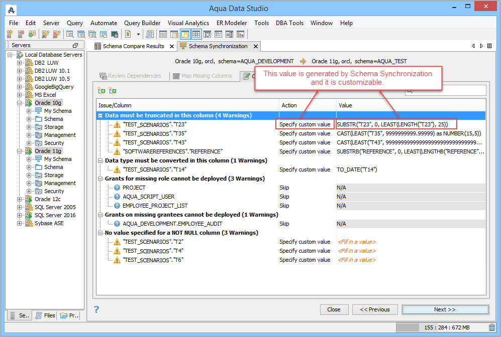The height and width of the screenshot is (337, 501).
Task: Select the Review Dependencies step tab
Action: [130, 76]
